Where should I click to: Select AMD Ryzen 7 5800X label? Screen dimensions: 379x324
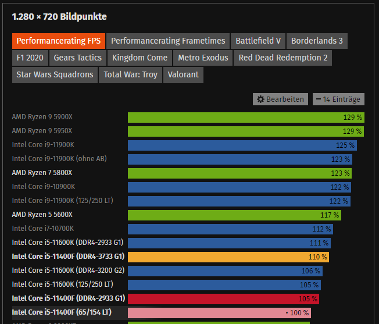(x=42, y=173)
